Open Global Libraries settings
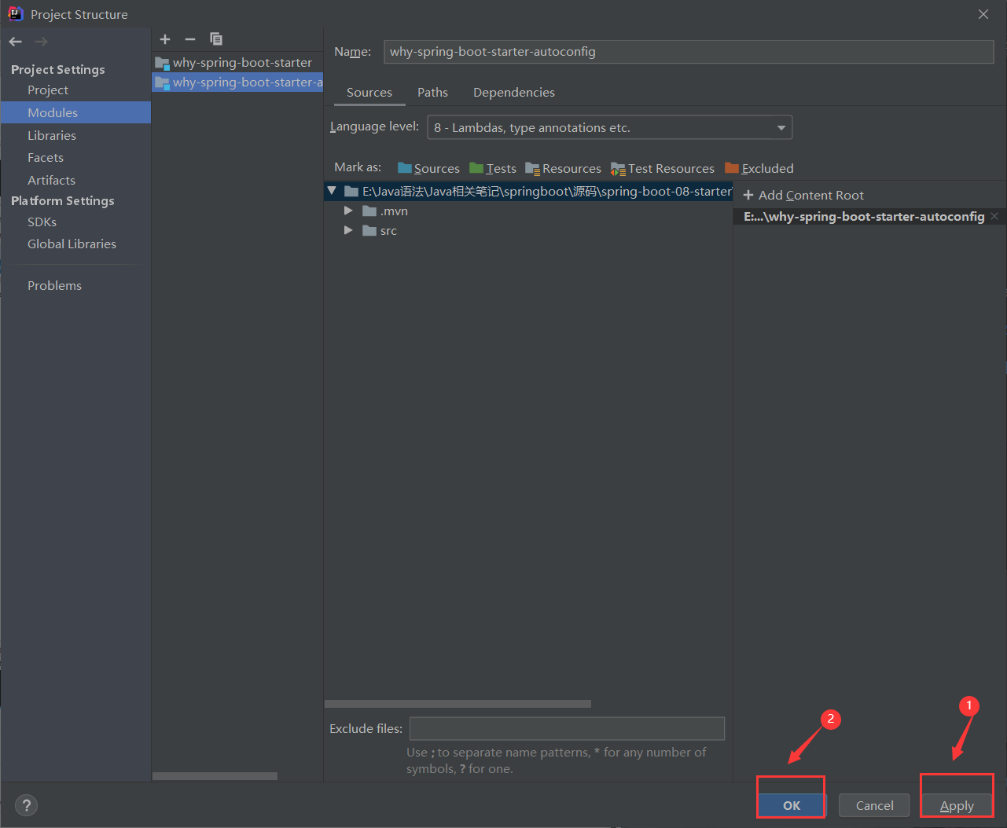The width and height of the screenshot is (1007, 828). point(72,244)
